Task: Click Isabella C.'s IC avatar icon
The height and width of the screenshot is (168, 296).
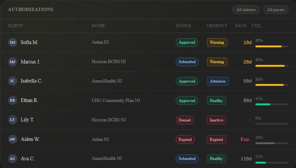Action: pos(12,81)
